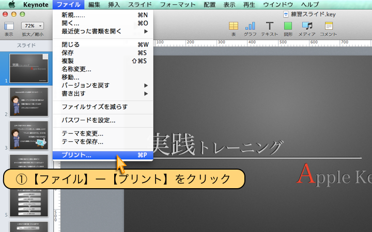Choose 新規 from the file menu
This screenshot has width=372, height=232.
coord(103,15)
